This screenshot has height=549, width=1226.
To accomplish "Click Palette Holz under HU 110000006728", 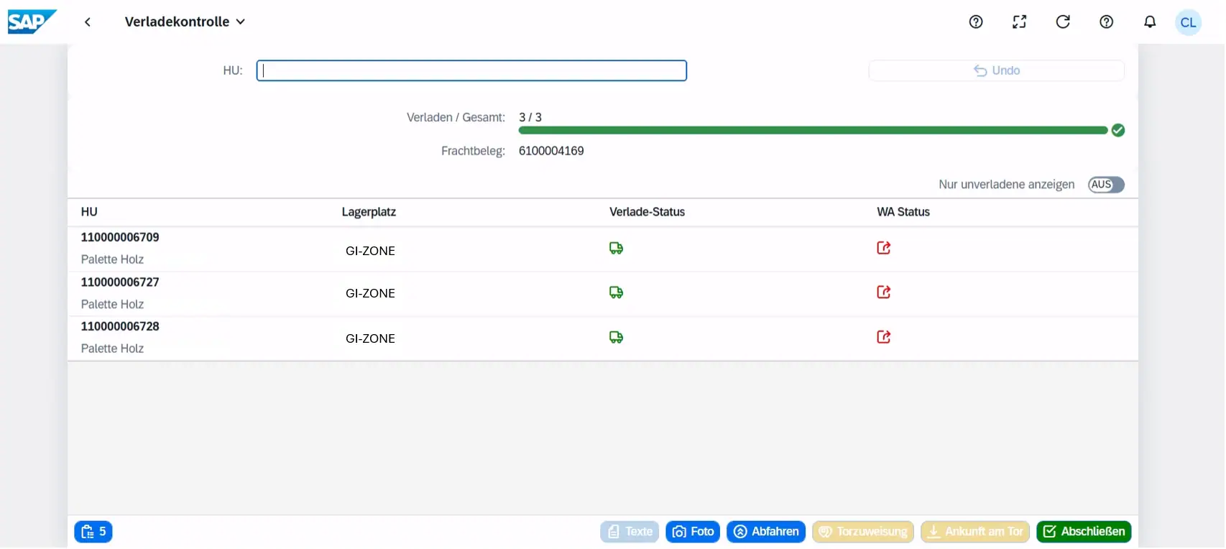I will [x=112, y=349].
